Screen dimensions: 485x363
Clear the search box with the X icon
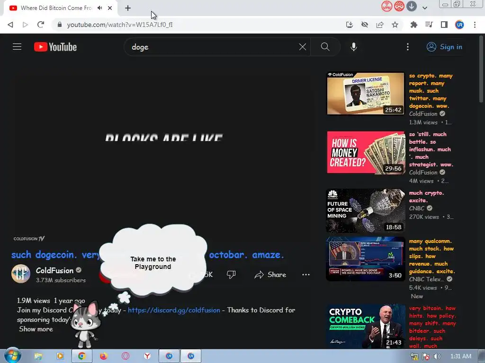click(303, 47)
